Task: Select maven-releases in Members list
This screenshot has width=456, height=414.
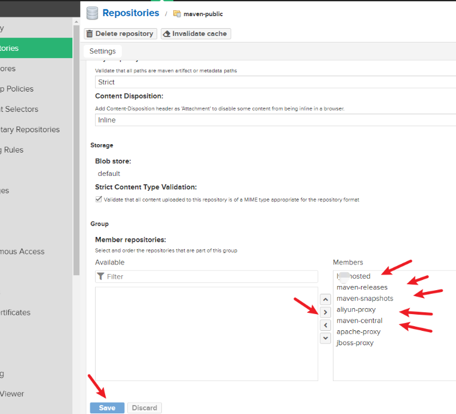Action: click(x=362, y=287)
